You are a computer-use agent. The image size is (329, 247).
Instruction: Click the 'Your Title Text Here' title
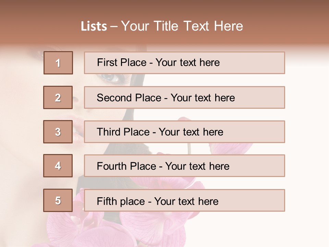coord(182,26)
